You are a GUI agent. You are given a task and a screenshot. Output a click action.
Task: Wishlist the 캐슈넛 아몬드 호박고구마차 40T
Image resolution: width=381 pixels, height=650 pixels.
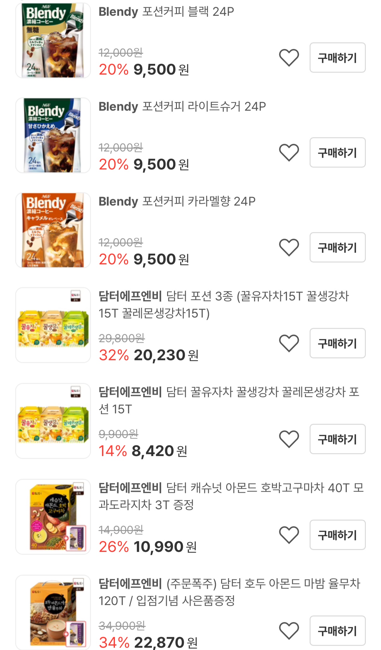(289, 535)
